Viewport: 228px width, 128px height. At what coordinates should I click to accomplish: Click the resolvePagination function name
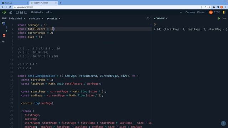coord(41,76)
